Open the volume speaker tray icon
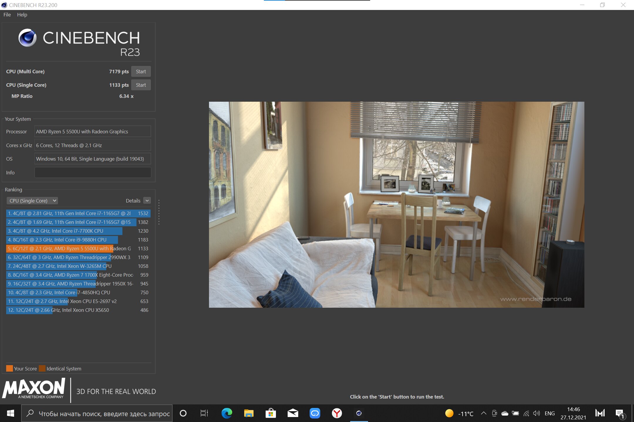 coord(537,413)
